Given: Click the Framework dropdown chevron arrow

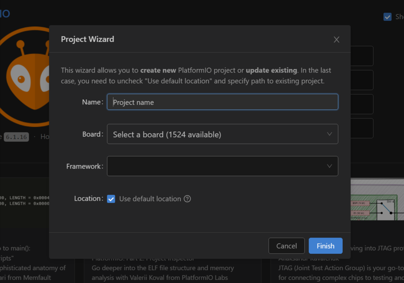Looking at the screenshot, I should (329, 166).
